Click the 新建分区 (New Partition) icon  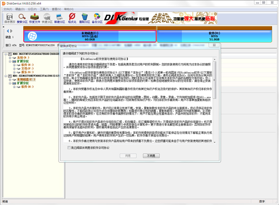[x=60, y=18]
